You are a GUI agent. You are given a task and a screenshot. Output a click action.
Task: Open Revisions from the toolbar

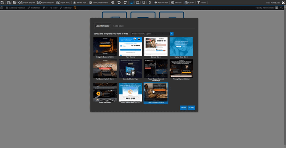[176, 3]
